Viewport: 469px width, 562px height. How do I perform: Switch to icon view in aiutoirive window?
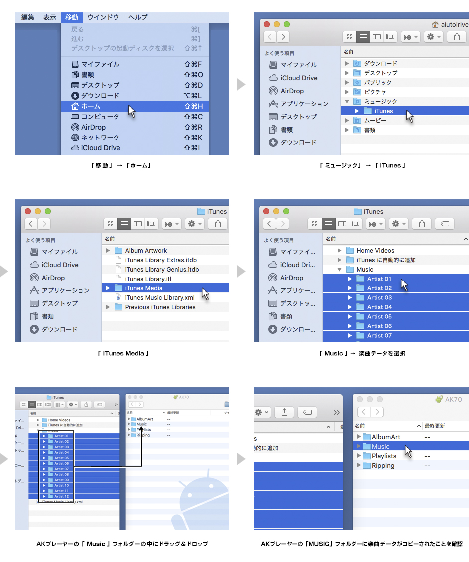click(x=350, y=37)
